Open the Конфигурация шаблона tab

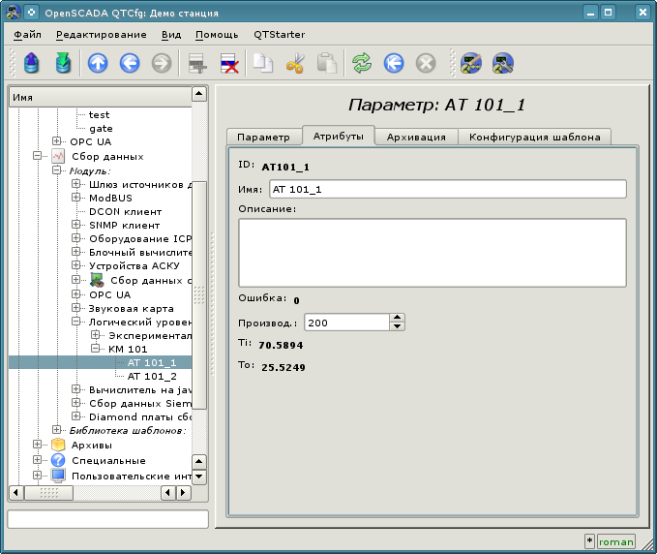coord(535,137)
